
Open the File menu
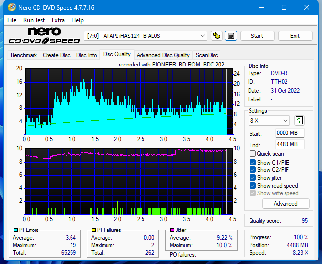coord(12,20)
